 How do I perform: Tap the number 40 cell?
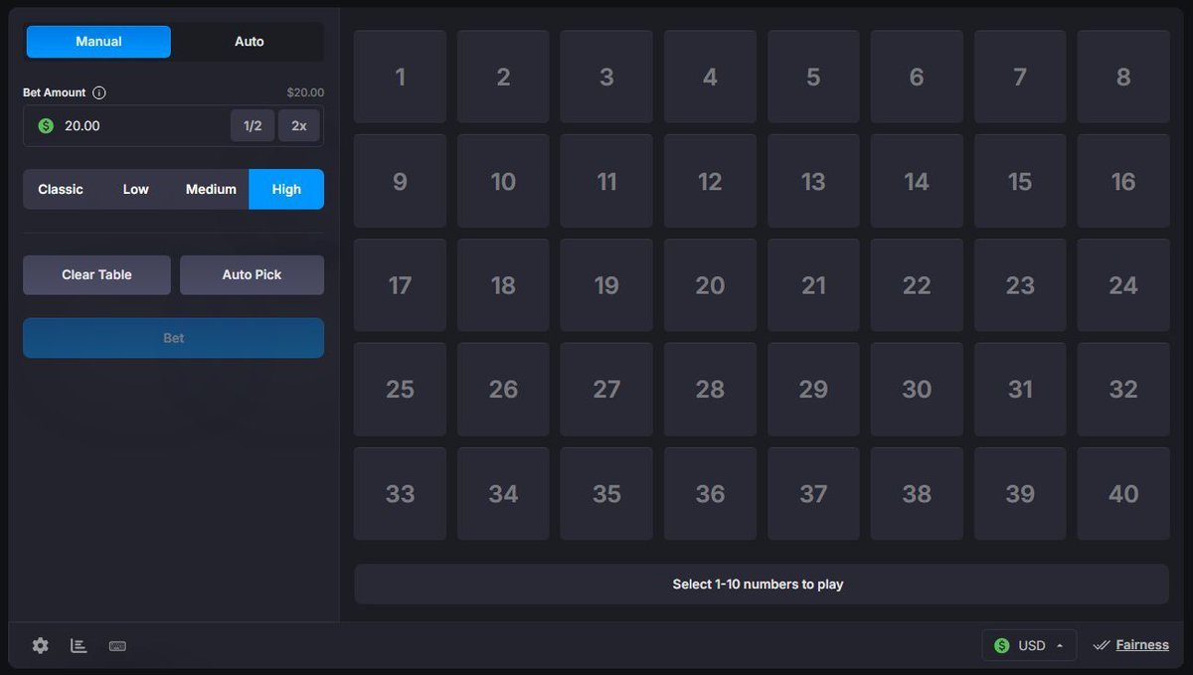(1123, 493)
